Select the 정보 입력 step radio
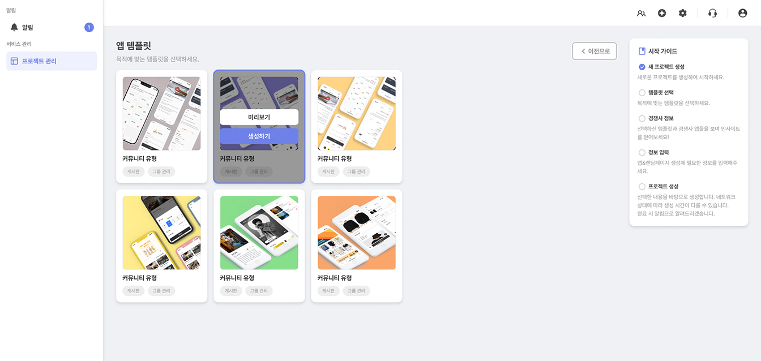761x361 pixels. pos(642,152)
